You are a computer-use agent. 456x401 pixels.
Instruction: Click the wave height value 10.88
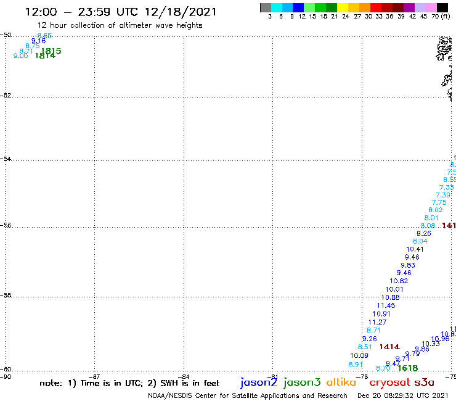click(x=390, y=297)
